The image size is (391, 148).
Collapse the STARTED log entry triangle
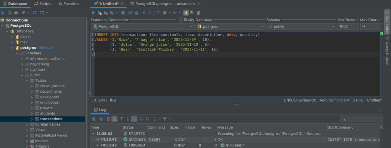[93, 134]
